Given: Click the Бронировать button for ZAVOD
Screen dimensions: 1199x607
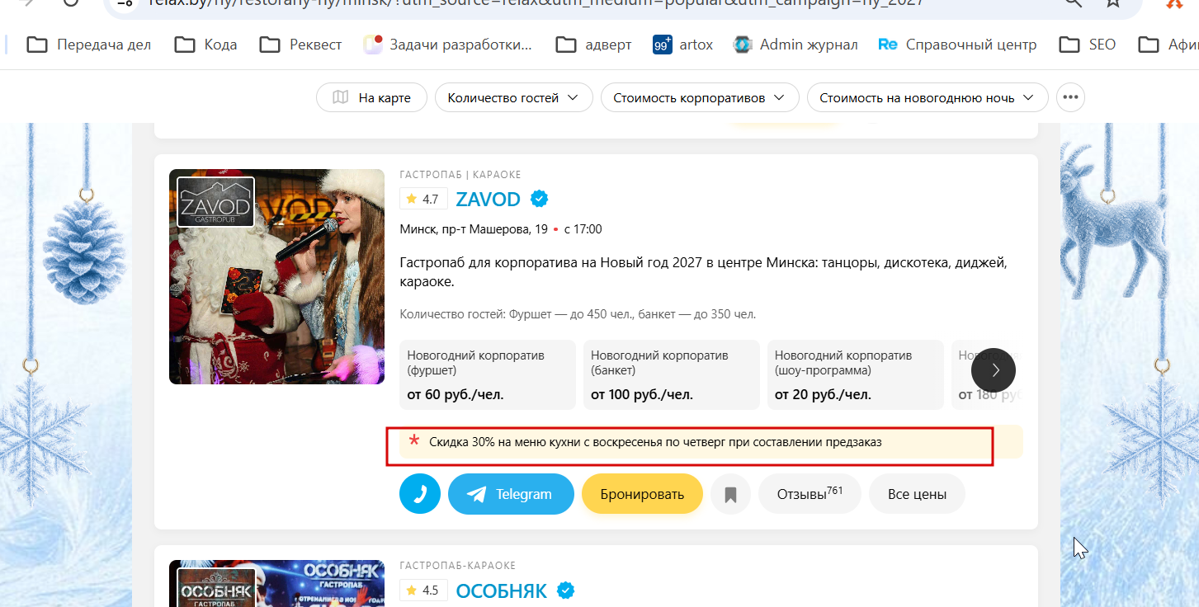Looking at the screenshot, I should [x=642, y=494].
